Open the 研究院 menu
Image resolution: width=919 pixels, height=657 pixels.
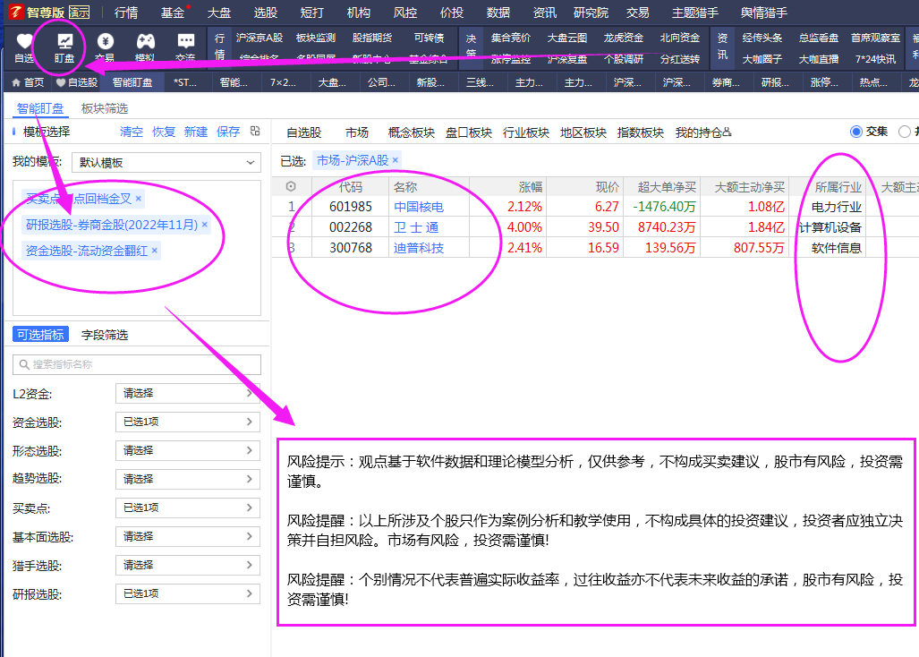pos(591,13)
